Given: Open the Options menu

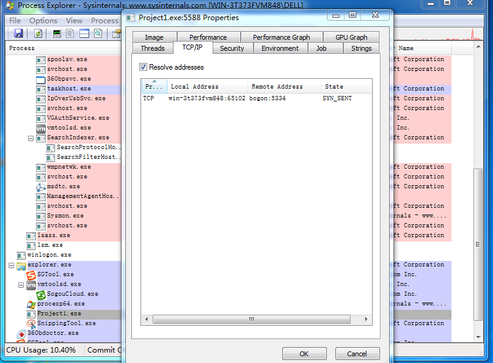Looking at the screenshot, I should click(x=43, y=20).
